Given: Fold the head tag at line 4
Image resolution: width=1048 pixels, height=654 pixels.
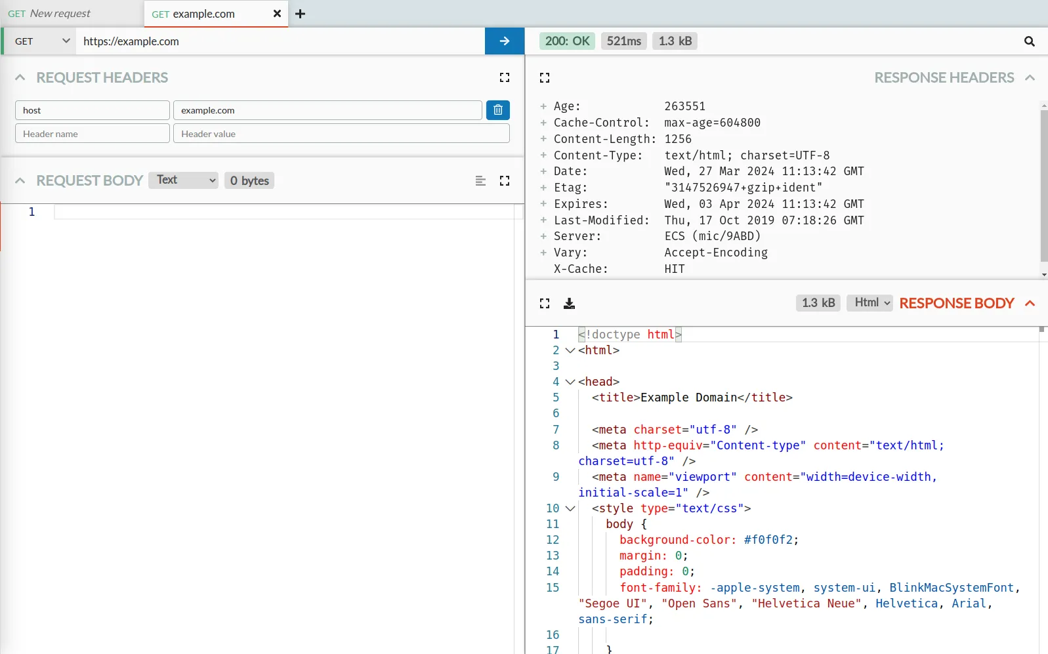Looking at the screenshot, I should click(x=570, y=382).
